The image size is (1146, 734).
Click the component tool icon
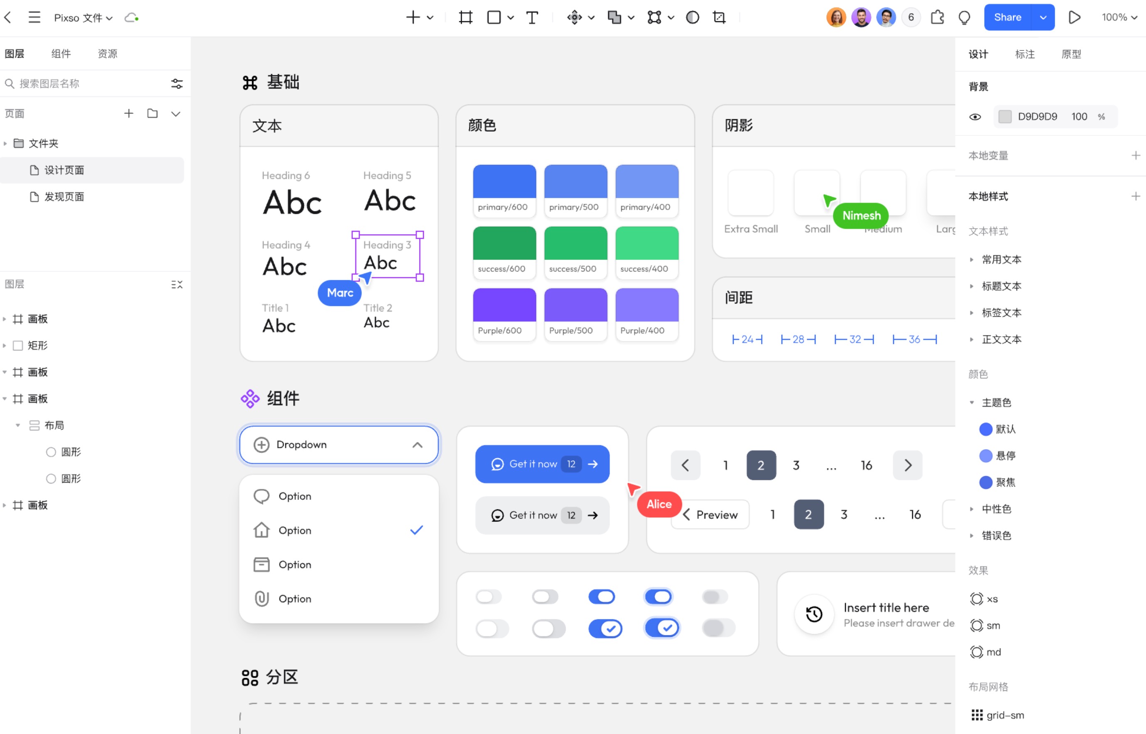(574, 17)
